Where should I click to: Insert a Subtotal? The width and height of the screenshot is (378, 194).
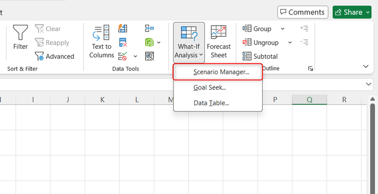pos(260,56)
